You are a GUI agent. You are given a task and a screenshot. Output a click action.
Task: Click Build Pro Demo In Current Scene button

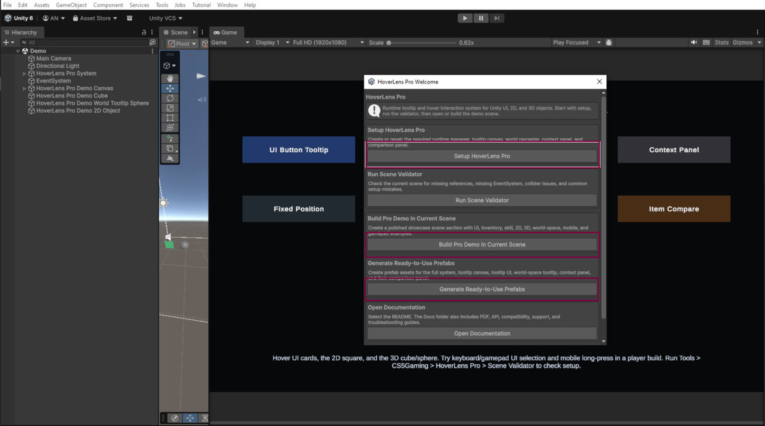(x=482, y=245)
